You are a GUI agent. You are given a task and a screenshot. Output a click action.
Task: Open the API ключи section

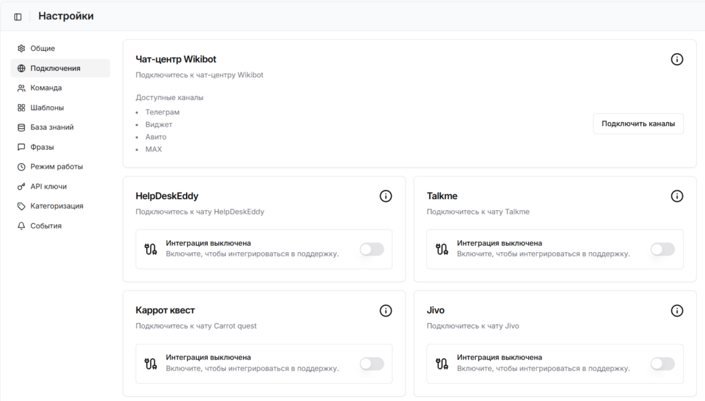[x=61, y=186]
